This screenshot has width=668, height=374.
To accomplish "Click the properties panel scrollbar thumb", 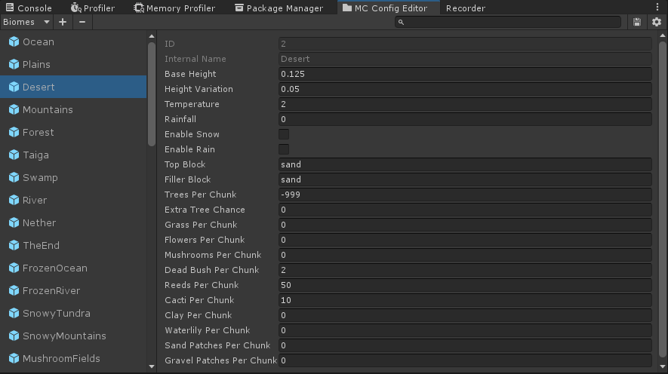I will coord(663,200).
